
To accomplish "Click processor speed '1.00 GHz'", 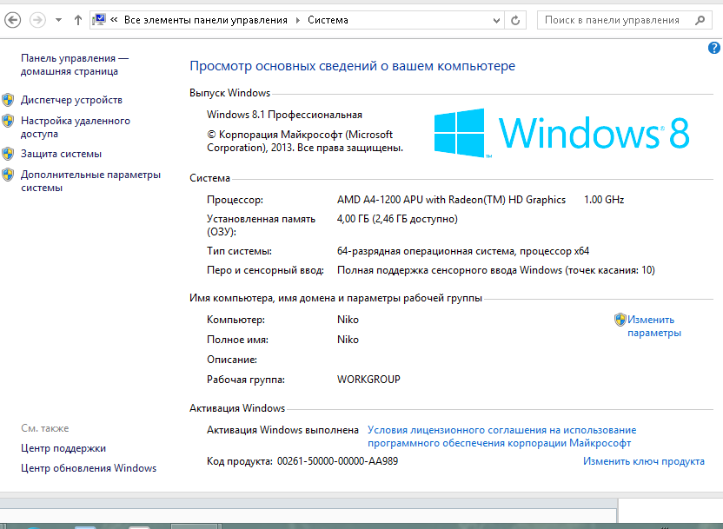I will tap(604, 200).
